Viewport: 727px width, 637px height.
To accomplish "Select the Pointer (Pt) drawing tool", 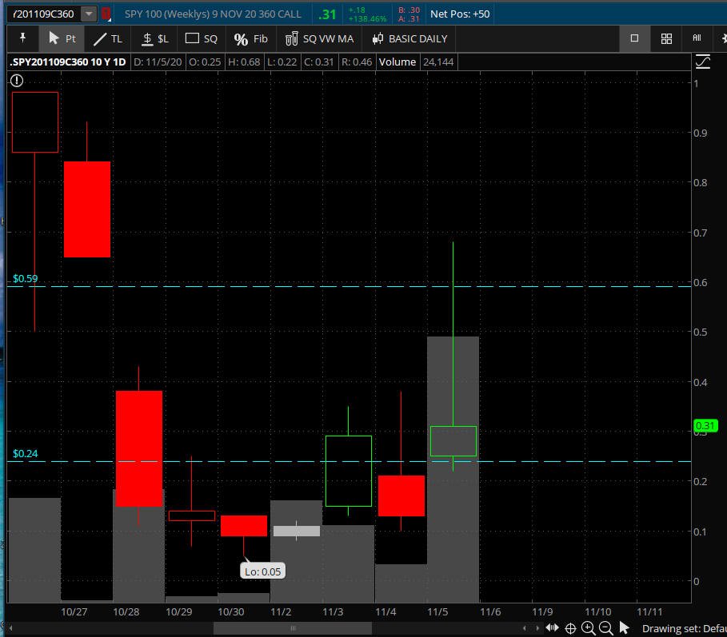I will [x=62, y=38].
